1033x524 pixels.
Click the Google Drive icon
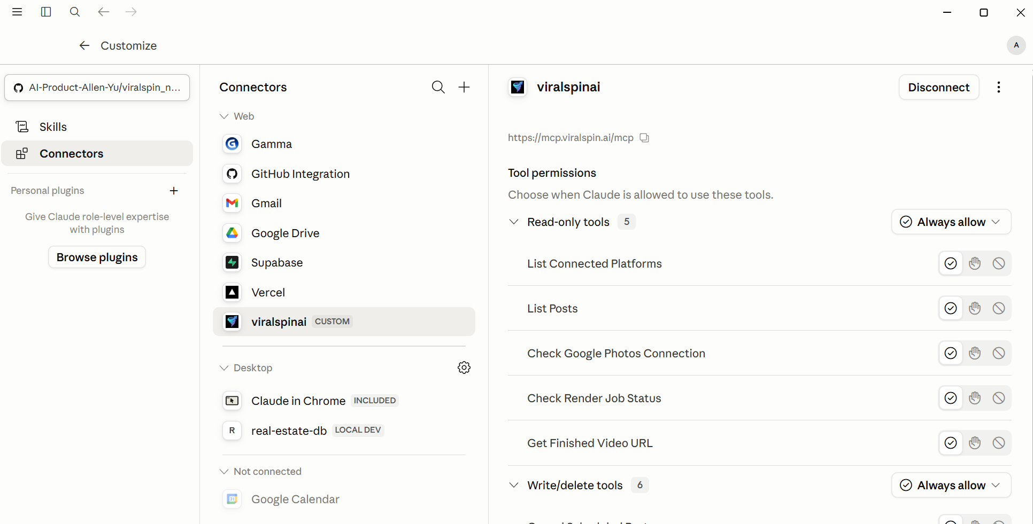pyautogui.click(x=232, y=233)
